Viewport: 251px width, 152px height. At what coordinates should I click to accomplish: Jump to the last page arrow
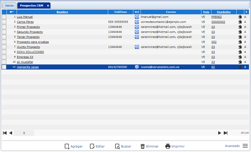[226, 133]
